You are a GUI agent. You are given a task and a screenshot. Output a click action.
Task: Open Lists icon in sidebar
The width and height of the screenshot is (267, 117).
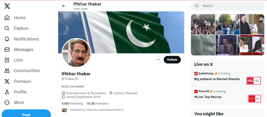[x=7, y=60]
